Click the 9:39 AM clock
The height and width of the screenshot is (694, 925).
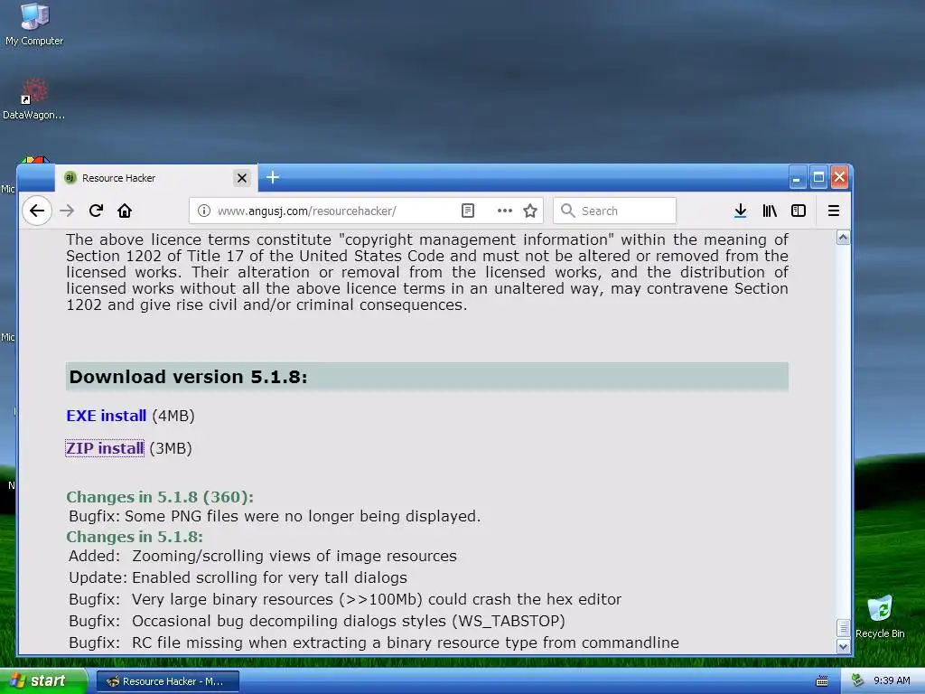coord(892,680)
